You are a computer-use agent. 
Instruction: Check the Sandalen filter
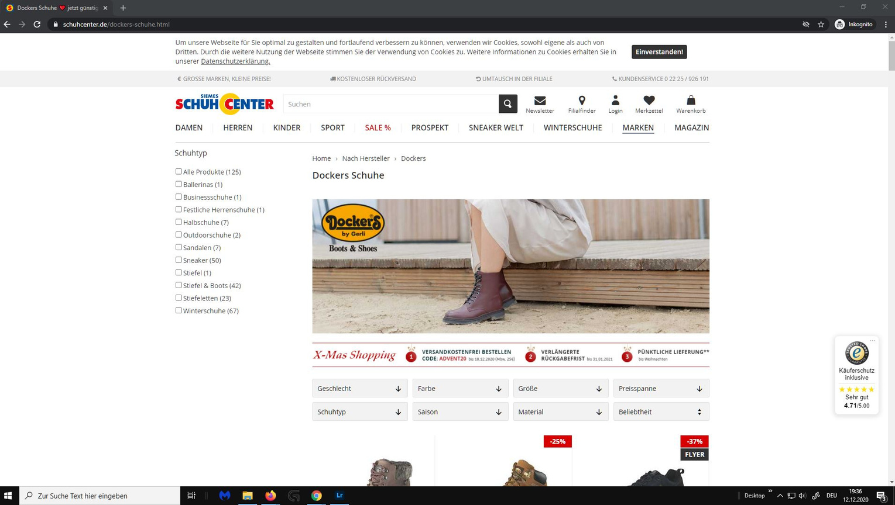[179, 247]
